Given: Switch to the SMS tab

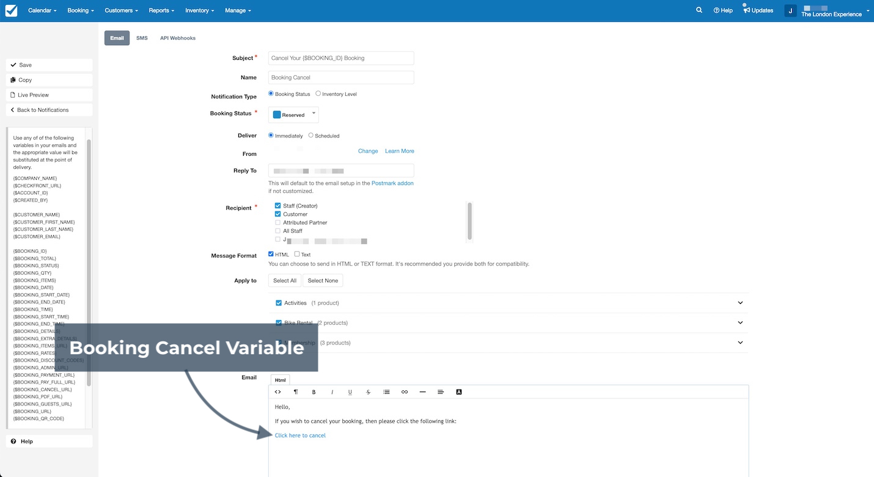Looking at the screenshot, I should 142,38.
